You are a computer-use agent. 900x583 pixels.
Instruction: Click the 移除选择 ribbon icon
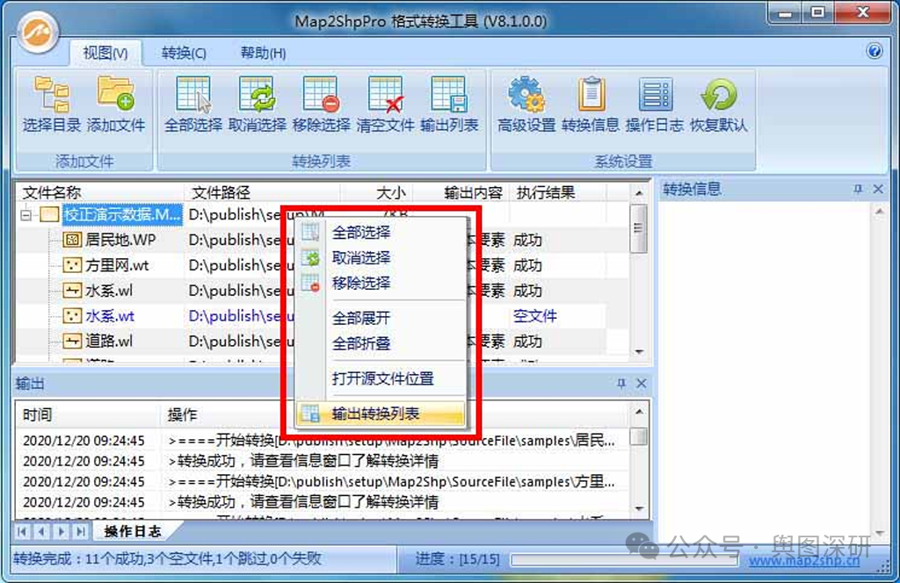pyautogui.click(x=321, y=95)
